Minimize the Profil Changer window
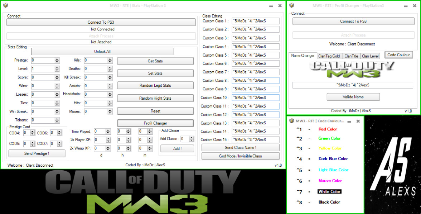The width and height of the screenshot is (421, 214). [x=406, y=6]
